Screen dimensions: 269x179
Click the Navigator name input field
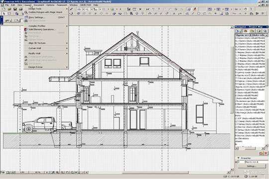click(x=257, y=162)
